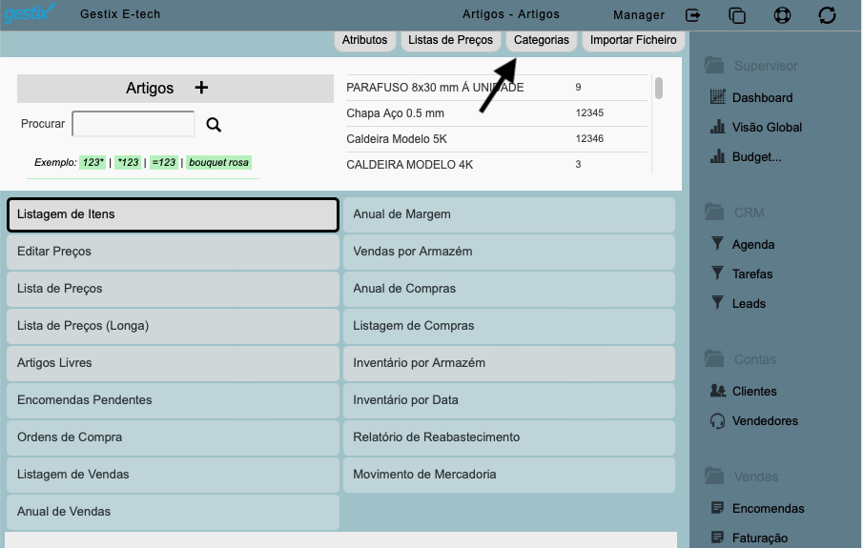The height and width of the screenshot is (548, 863).
Task: Open Movimento de Mercadoria report
Action: (509, 475)
